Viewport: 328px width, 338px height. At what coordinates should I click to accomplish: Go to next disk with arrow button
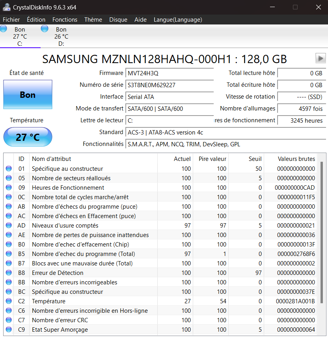(x=321, y=58)
